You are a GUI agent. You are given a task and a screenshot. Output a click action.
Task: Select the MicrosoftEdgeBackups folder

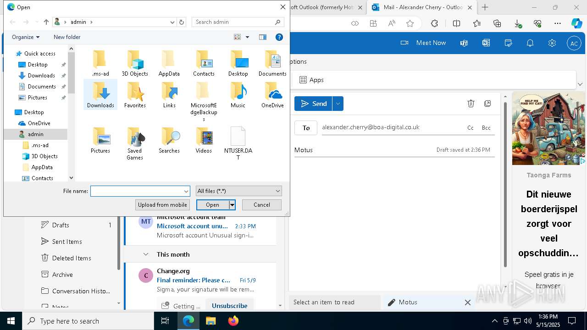[x=204, y=102]
